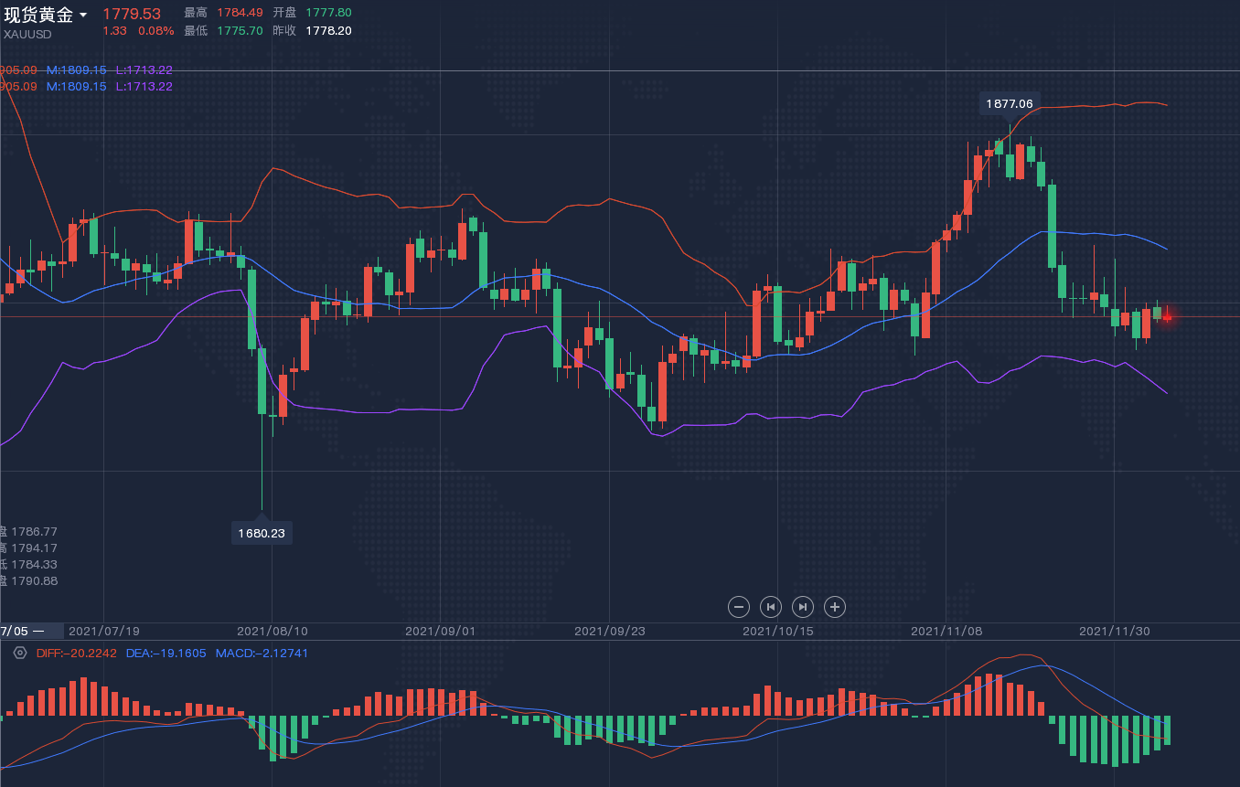Click the current price 1779.53
This screenshot has height=787, width=1240.
point(132,14)
